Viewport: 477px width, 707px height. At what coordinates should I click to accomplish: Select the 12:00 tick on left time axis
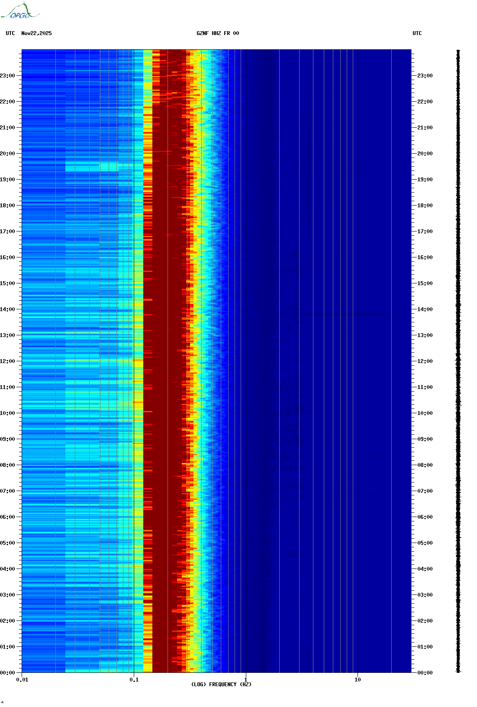click(8, 361)
